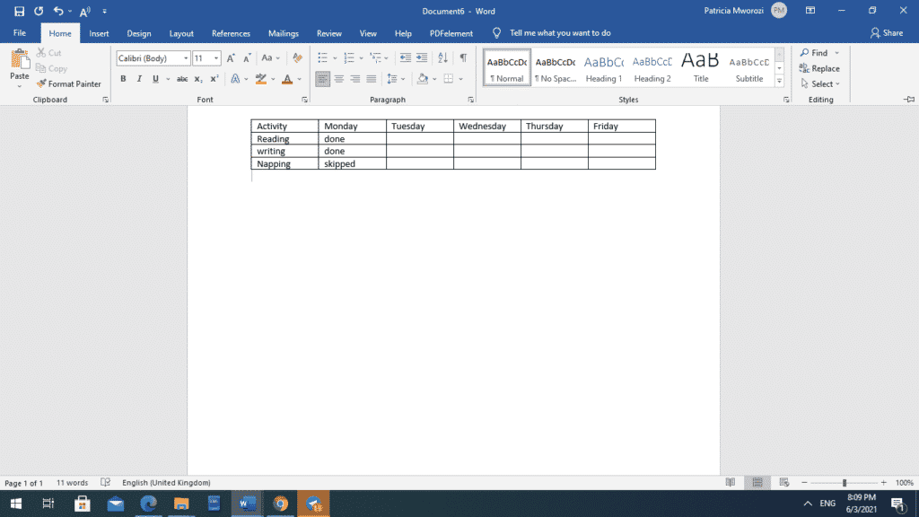This screenshot has width=919, height=517.
Task: Toggle bold formatting
Action: [x=123, y=79]
